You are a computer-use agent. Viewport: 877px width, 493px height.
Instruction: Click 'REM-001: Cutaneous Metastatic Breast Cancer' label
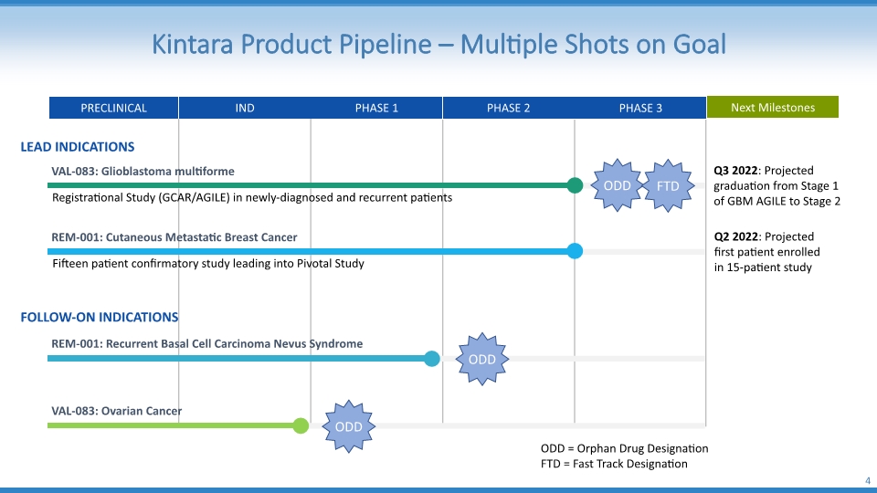(174, 237)
